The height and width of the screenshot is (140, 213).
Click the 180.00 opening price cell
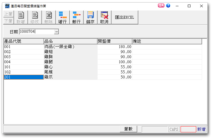pos(114,47)
